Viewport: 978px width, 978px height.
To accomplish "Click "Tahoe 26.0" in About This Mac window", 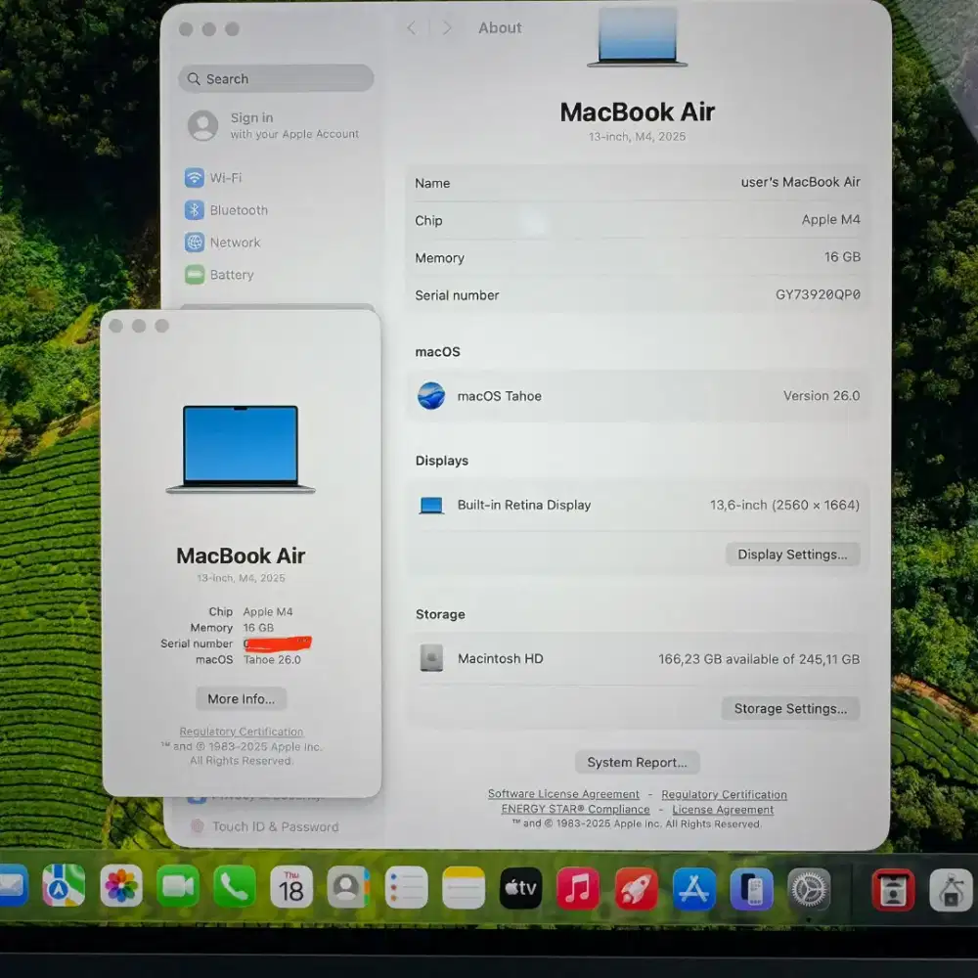I will pyautogui.click(x=272, y=660).
